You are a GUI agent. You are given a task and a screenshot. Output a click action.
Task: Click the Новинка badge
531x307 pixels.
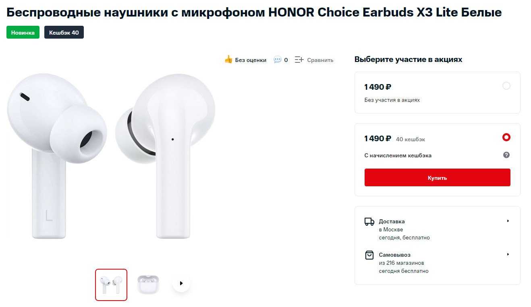tap(23, 33)
